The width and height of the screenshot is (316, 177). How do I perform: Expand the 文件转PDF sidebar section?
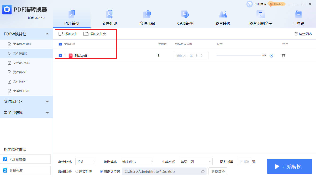[26, 102]
